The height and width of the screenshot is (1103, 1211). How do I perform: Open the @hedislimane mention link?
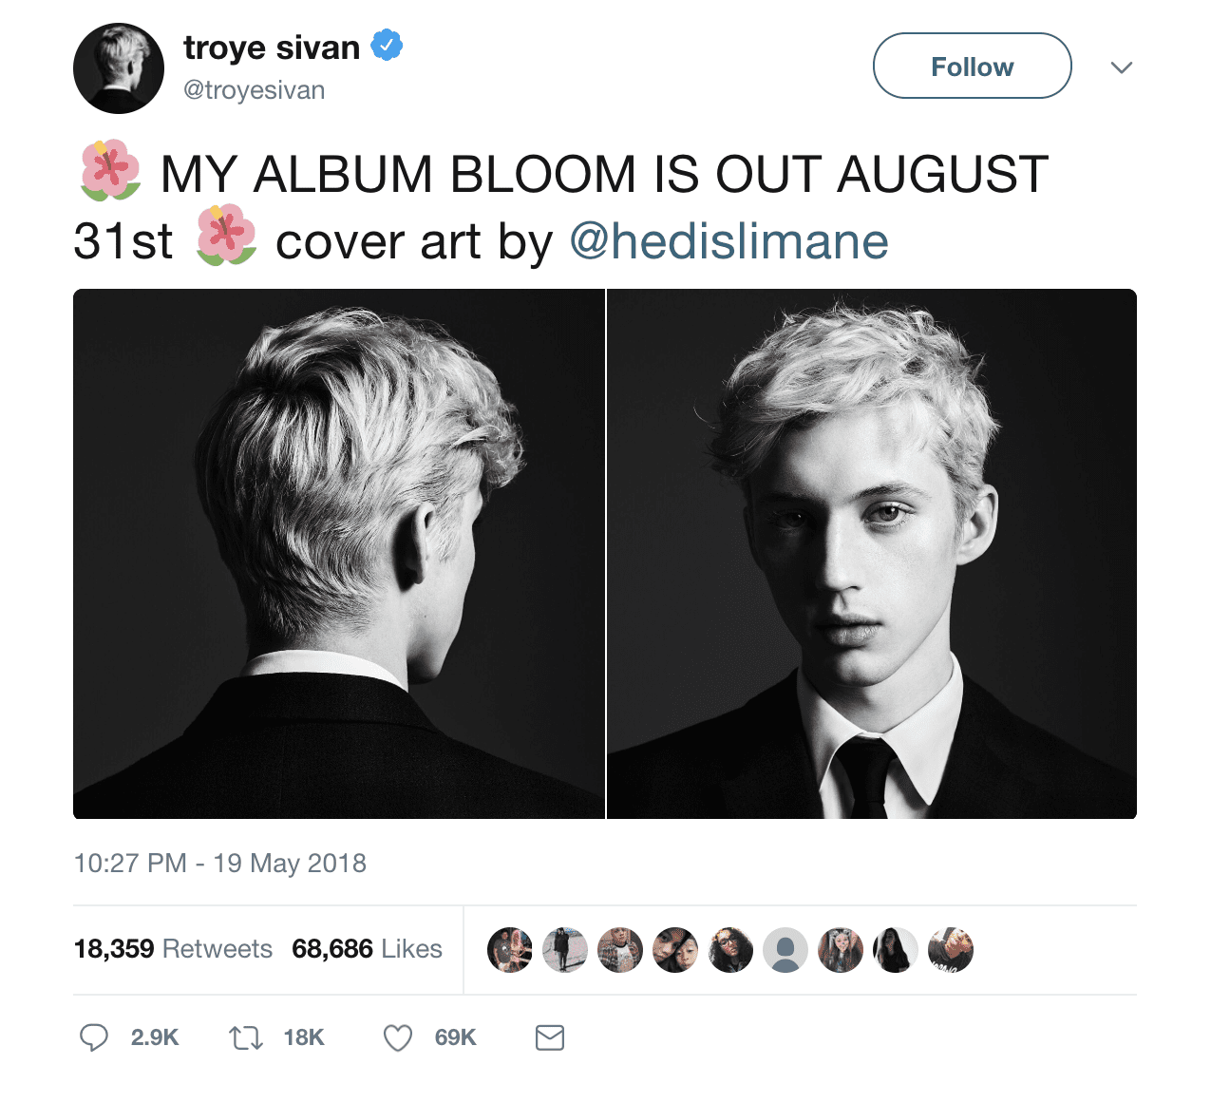pos(728,241)
